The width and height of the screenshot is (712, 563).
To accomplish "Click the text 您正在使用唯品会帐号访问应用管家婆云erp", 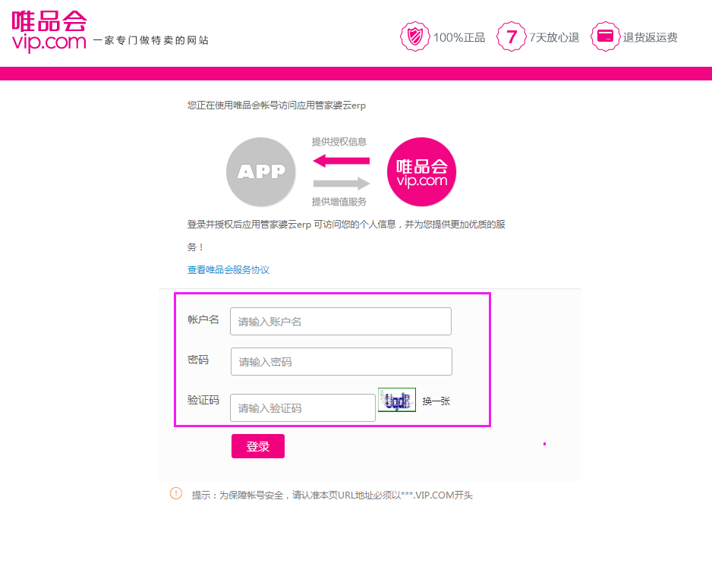I will tap(276, 105).
